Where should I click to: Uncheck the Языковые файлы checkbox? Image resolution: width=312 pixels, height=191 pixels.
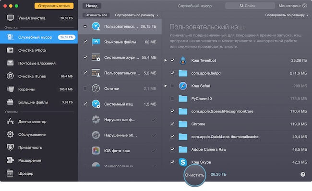tap(85, 42)
